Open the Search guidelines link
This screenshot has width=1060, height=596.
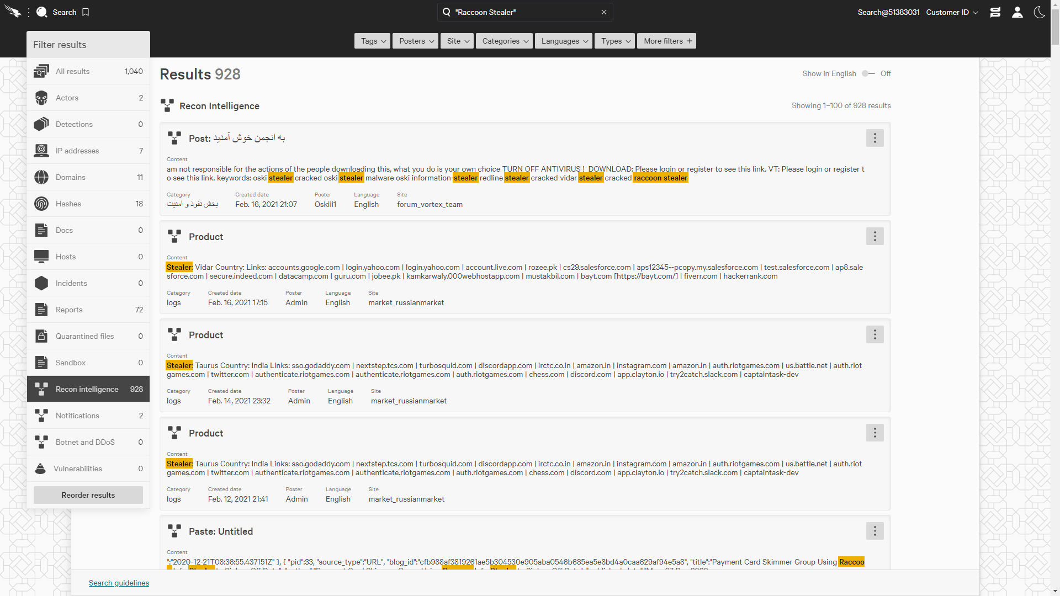119,583
